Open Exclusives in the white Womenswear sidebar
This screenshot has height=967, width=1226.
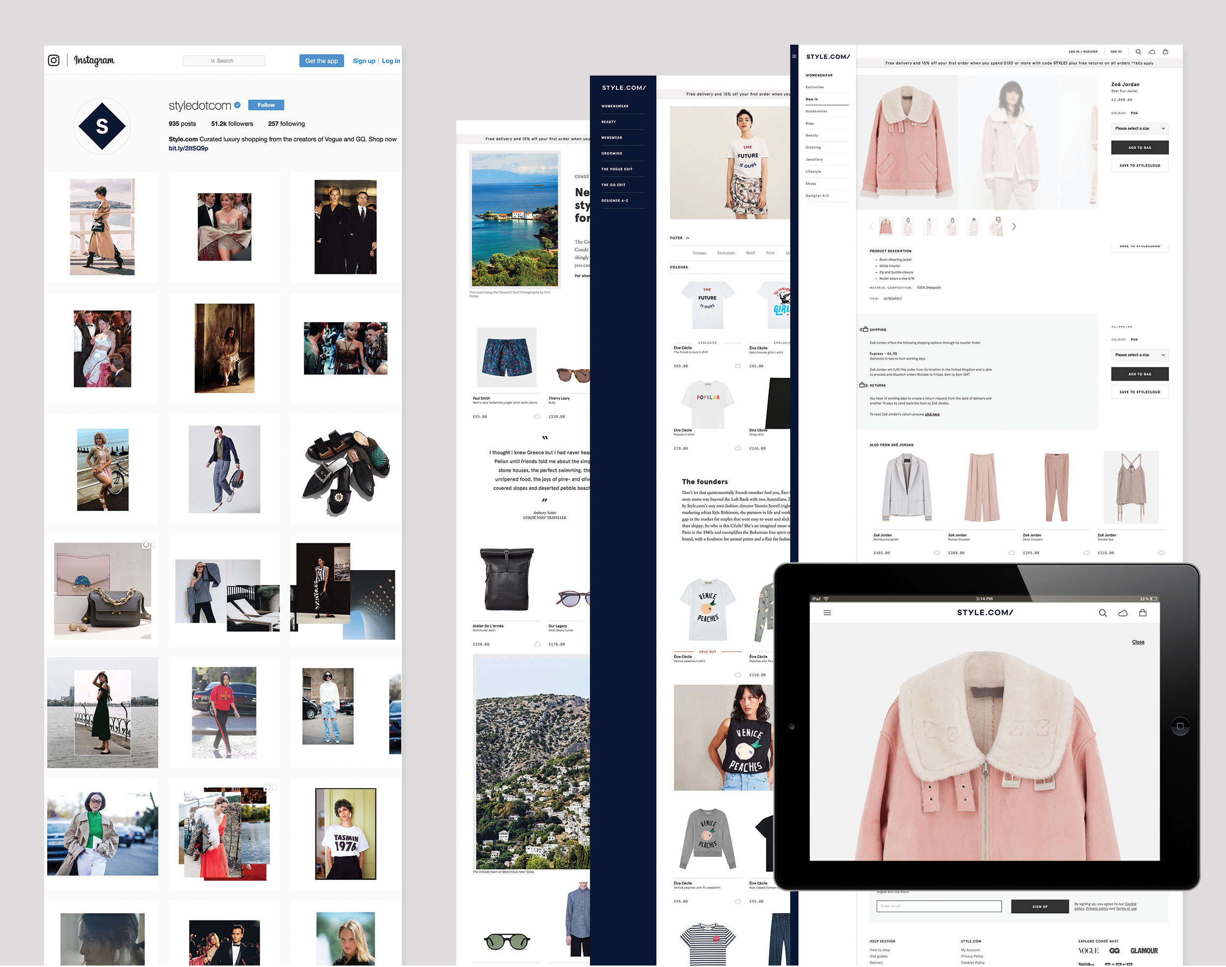(815, 87)
